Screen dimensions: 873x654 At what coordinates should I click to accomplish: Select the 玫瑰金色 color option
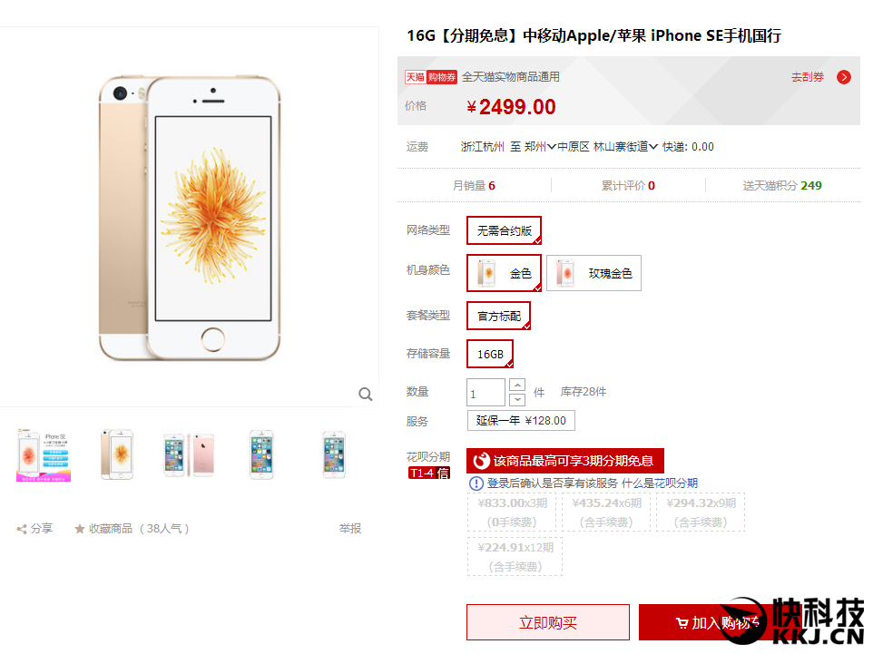click(x=593, y=273)
